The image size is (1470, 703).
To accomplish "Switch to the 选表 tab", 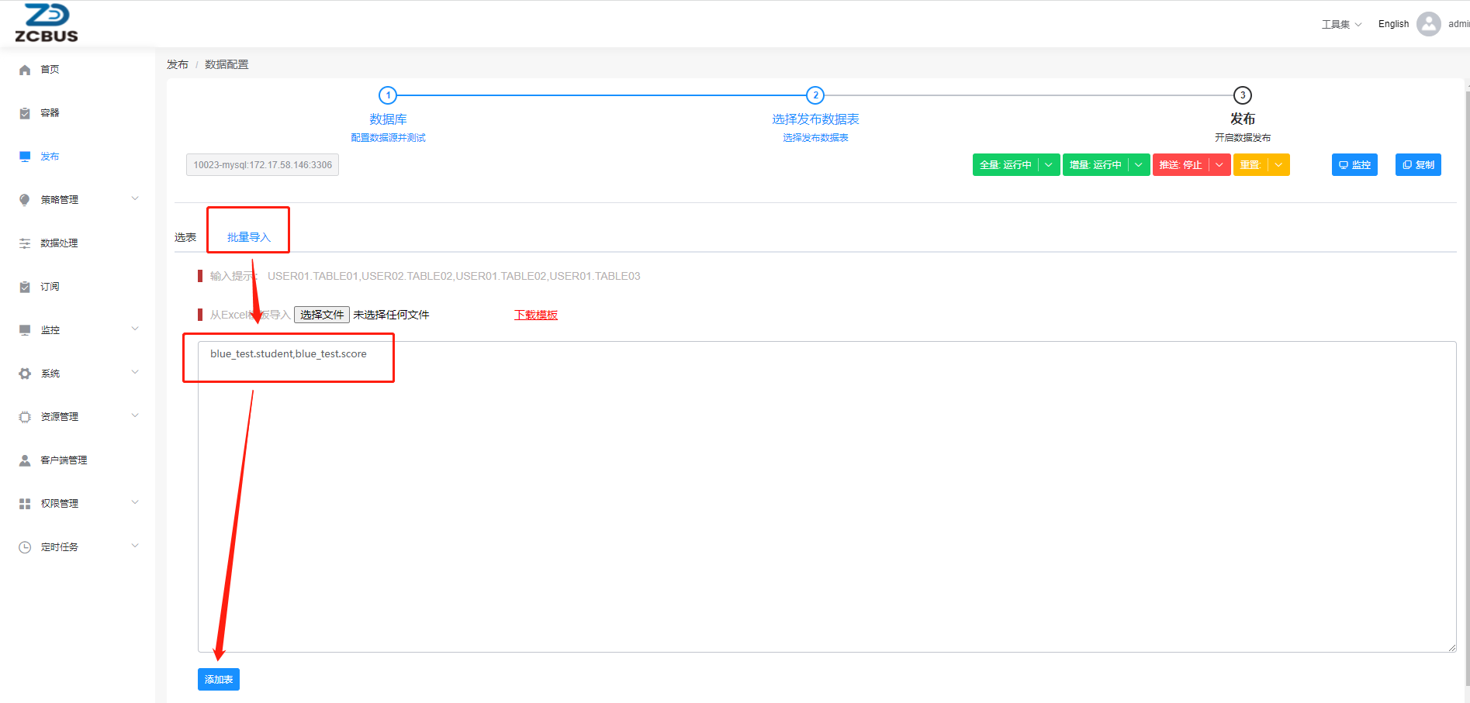I will point(185,237).
